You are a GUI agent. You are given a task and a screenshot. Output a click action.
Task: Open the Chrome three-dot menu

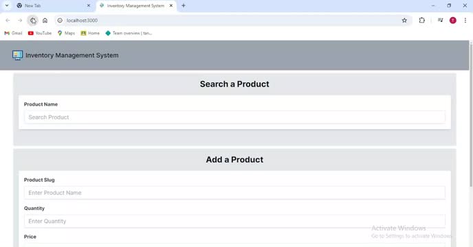click(465, 20)
